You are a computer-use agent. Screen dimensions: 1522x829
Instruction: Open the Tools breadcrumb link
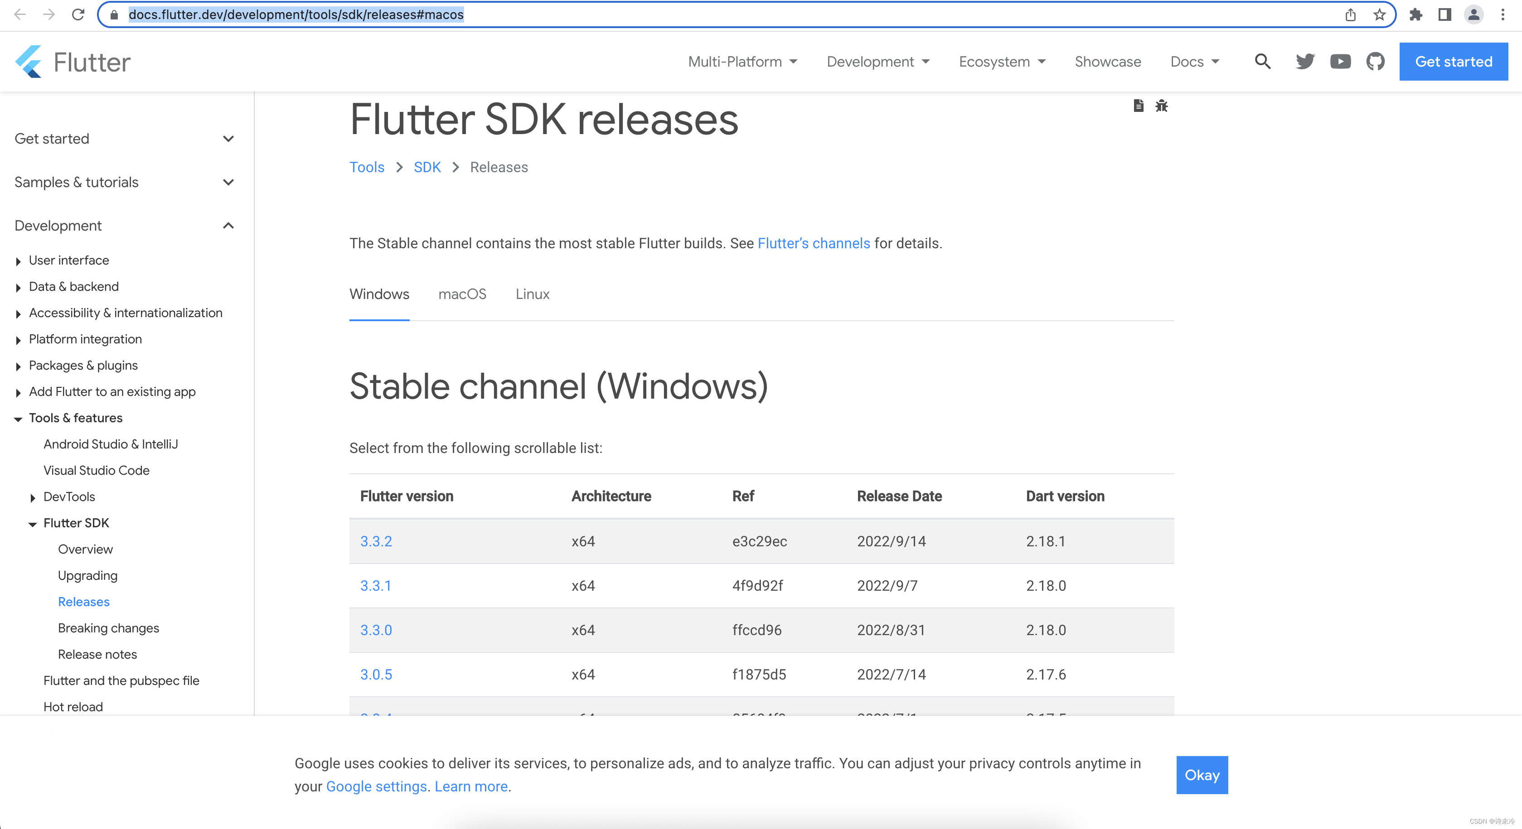tap(367, 167)
